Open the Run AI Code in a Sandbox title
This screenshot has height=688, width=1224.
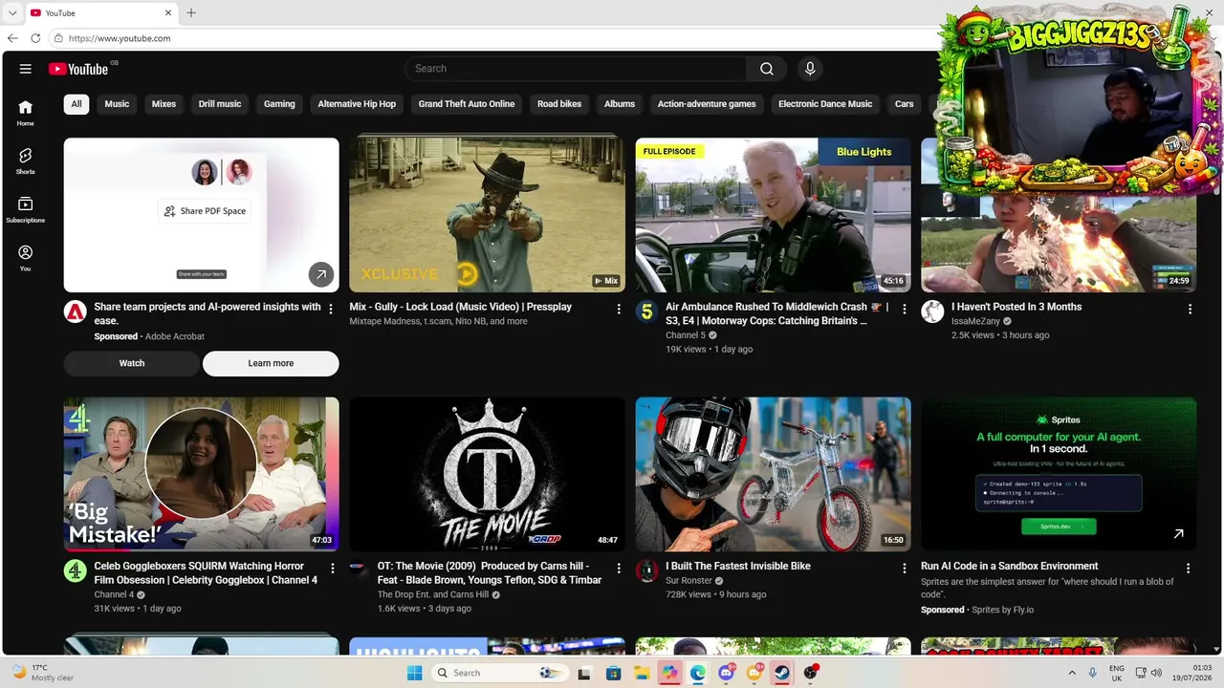[x=1010, y=566]
